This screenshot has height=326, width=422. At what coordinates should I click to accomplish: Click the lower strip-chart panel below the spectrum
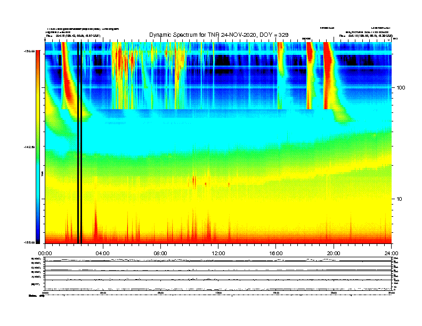click(x=218, y=274)
